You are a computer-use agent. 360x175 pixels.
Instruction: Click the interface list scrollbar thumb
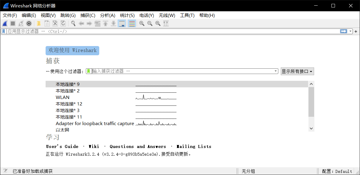[311, 102]
